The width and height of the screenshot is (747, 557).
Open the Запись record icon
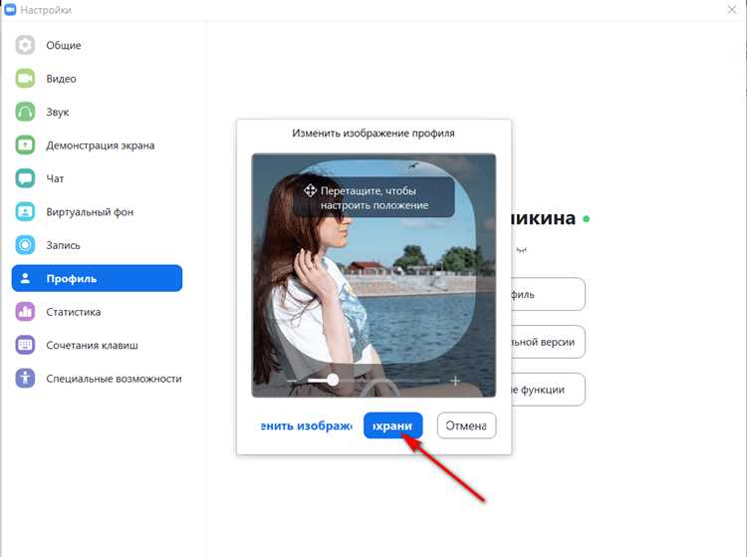pos(25,245)
